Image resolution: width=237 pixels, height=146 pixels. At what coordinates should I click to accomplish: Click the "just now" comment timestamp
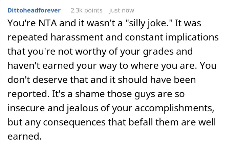pyautogui.click(x=122, y=10)
